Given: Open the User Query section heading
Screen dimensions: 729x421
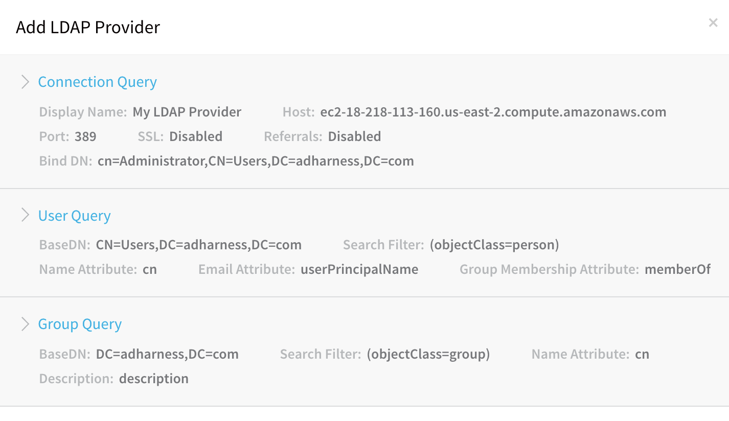Looking at the screenshot, I should tap(74, 216).
